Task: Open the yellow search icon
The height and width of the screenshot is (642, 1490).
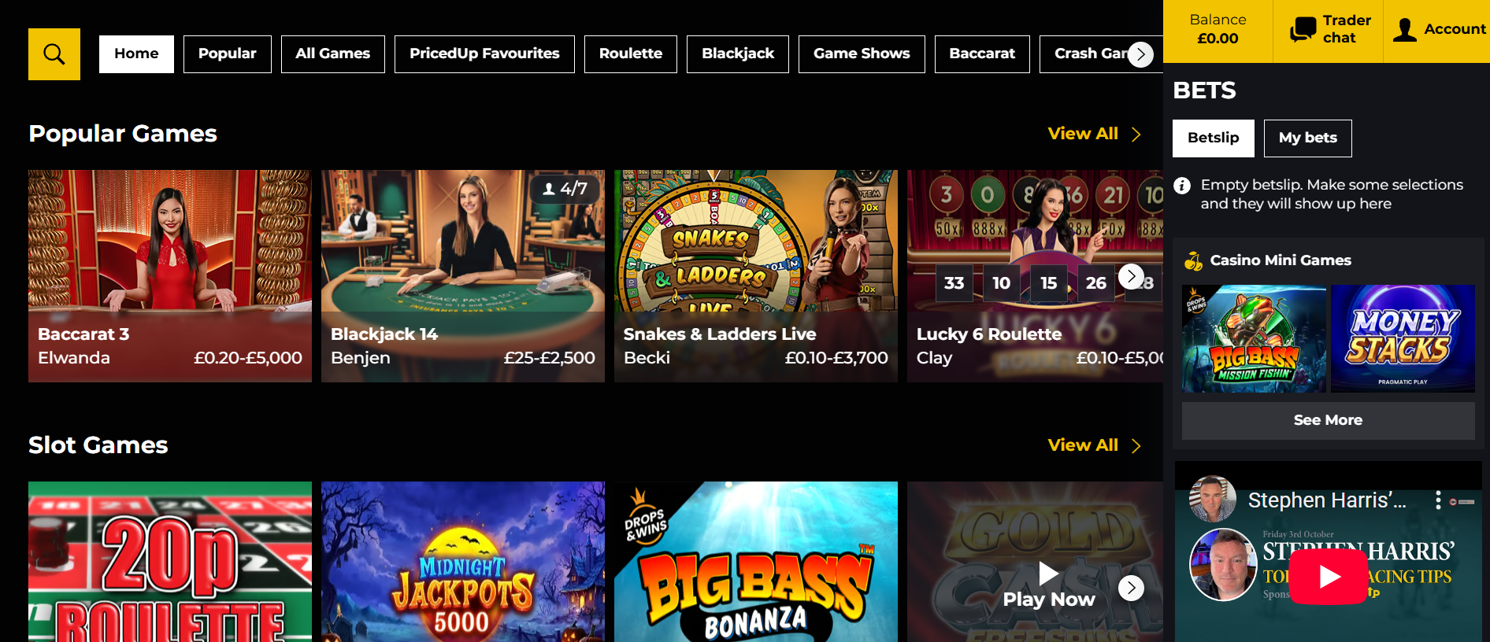Action: tap(54, 54)
